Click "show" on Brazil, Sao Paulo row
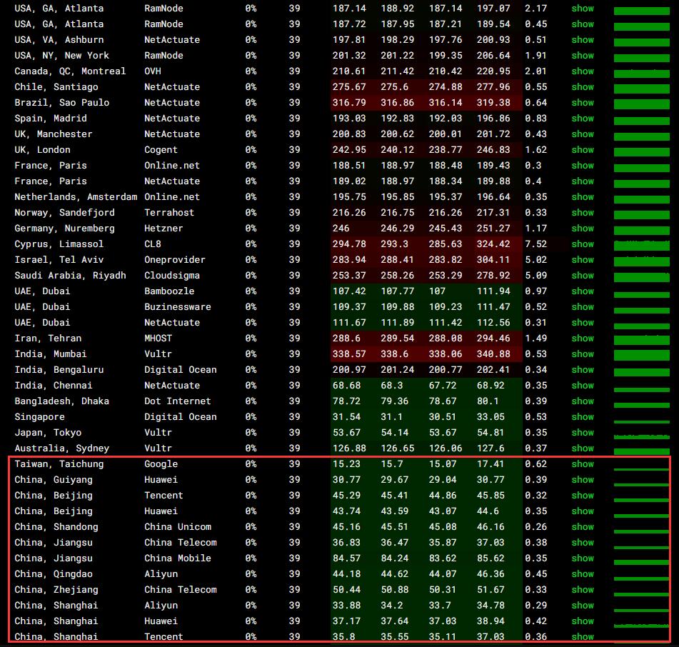This screenshot has width=679, height=647. tap(583, 103)
